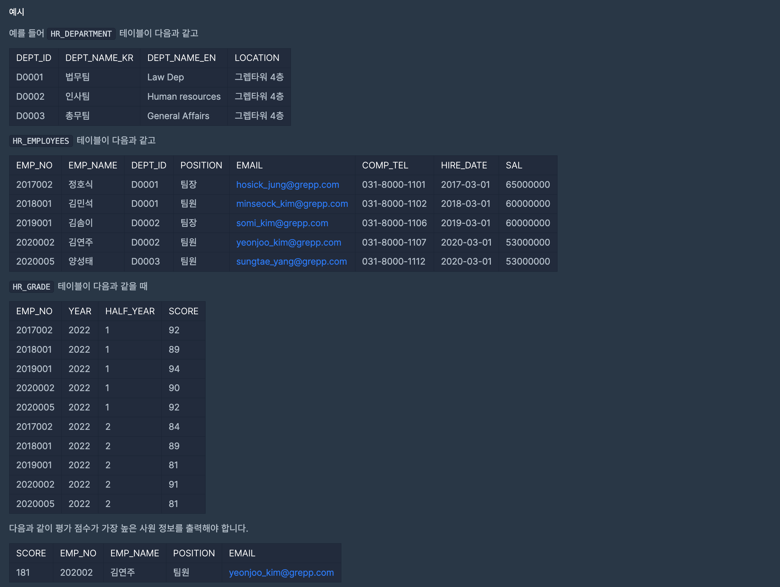This screenshot has width=780, height=587.
Task: Click the HALF_YEAR column header
Action: pos(130,311)
